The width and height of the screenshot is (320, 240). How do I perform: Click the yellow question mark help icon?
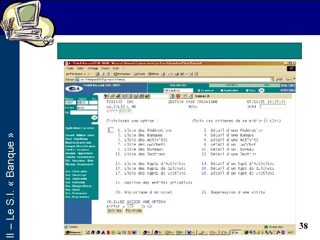coord(184,96)
